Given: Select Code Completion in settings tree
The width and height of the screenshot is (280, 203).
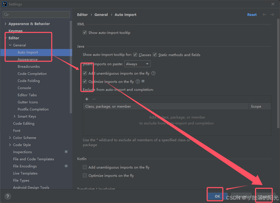Looking at the screenshot, I should click(x=32, y=74).
